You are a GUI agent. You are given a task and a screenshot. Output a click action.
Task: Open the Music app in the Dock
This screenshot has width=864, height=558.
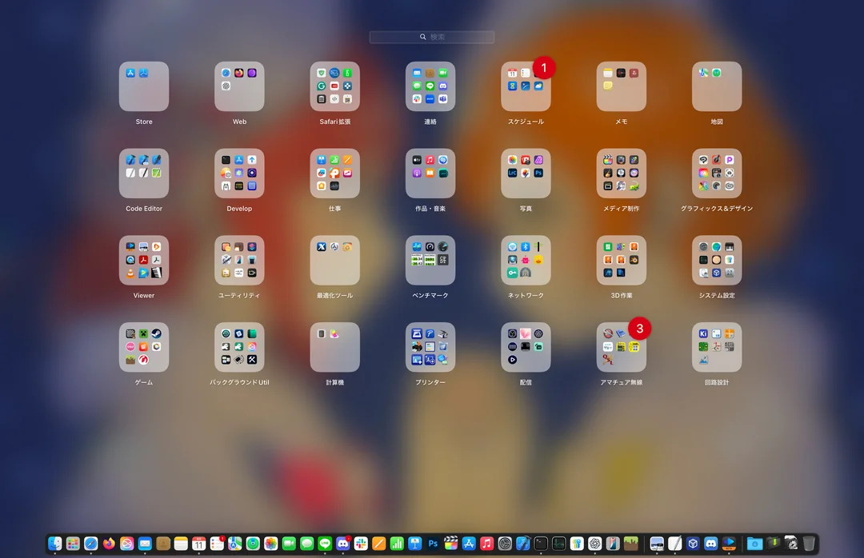coord(487,544)
